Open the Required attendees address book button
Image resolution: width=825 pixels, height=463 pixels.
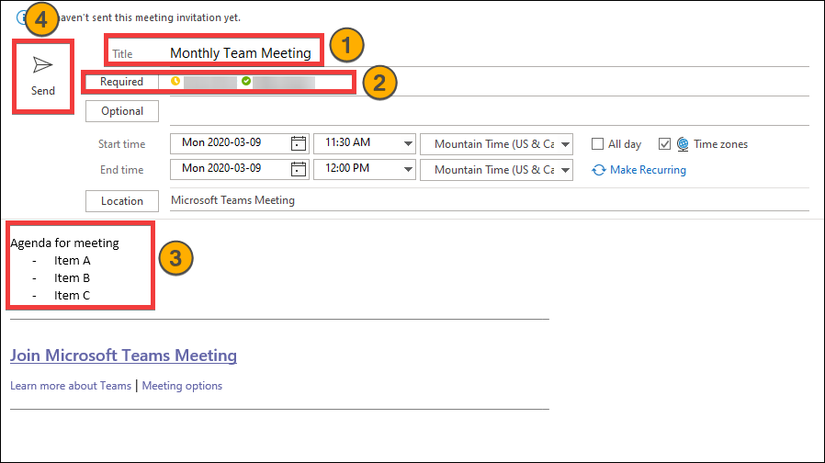pyautogui.click(x=121, y=82)
